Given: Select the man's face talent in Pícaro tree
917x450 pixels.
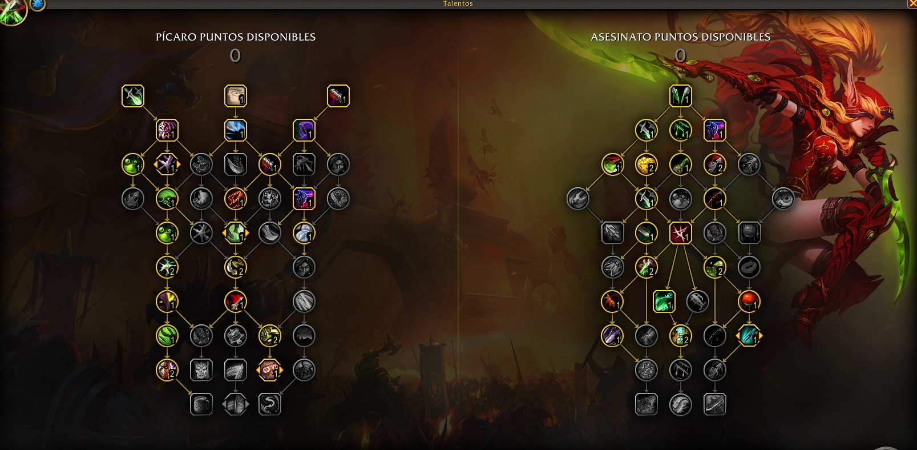Looking at the screenshot, I should point(236,96).
